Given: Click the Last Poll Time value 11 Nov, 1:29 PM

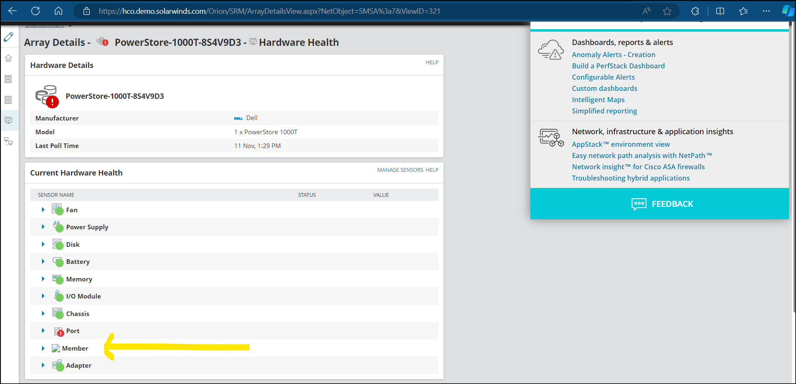Looking at the screenshot, I should coord(257,146).
